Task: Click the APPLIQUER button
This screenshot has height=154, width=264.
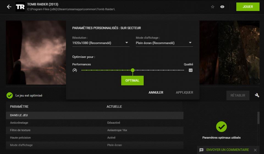Action: click(184, 93)
